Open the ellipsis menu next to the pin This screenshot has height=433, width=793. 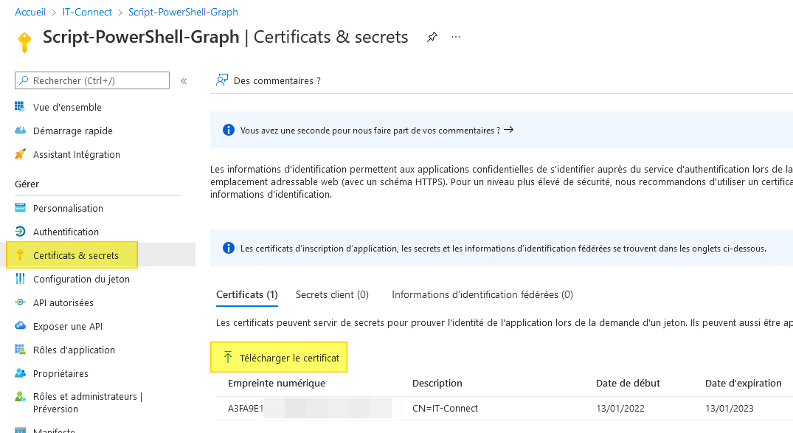pos(455,36)
